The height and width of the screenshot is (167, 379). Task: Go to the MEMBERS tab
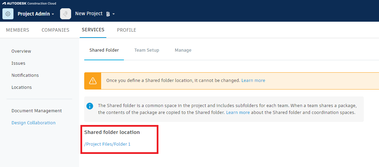[x=18, y=30]
